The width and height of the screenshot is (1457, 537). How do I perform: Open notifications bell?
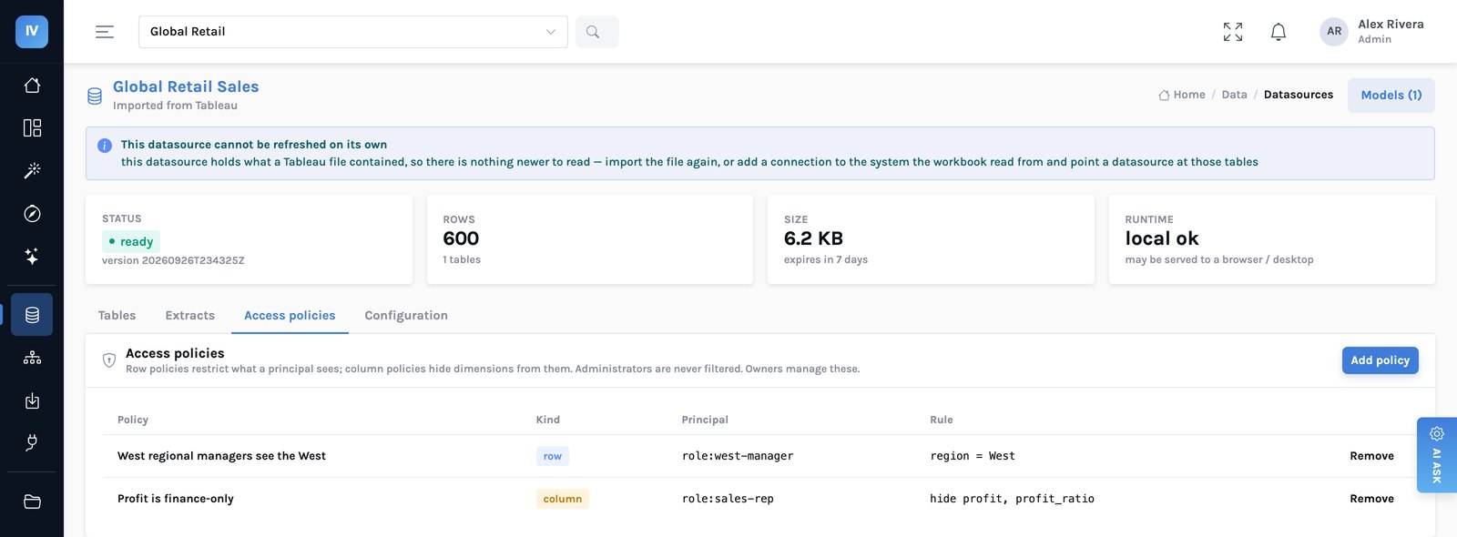pos(1279,32)
